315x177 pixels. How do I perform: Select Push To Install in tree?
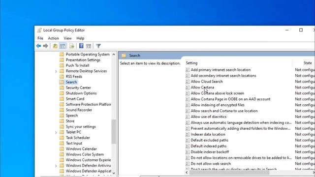[x=78, y=65]
